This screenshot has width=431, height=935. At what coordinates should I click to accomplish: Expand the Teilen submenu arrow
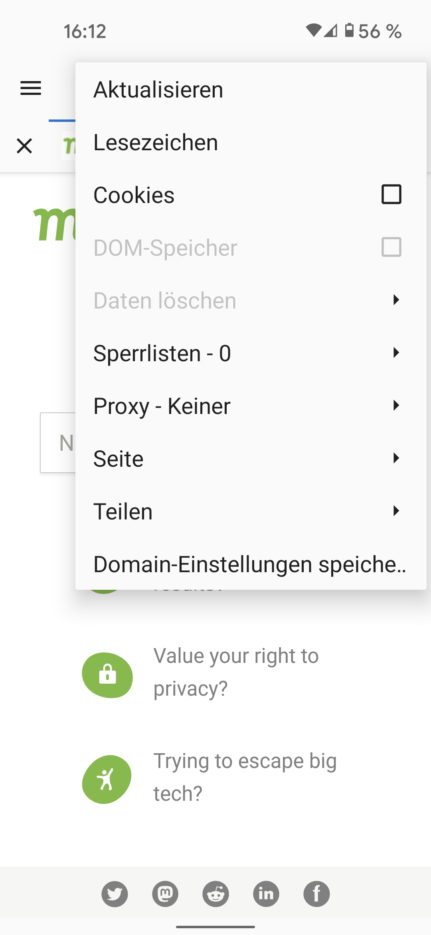[x=395, y=511]
